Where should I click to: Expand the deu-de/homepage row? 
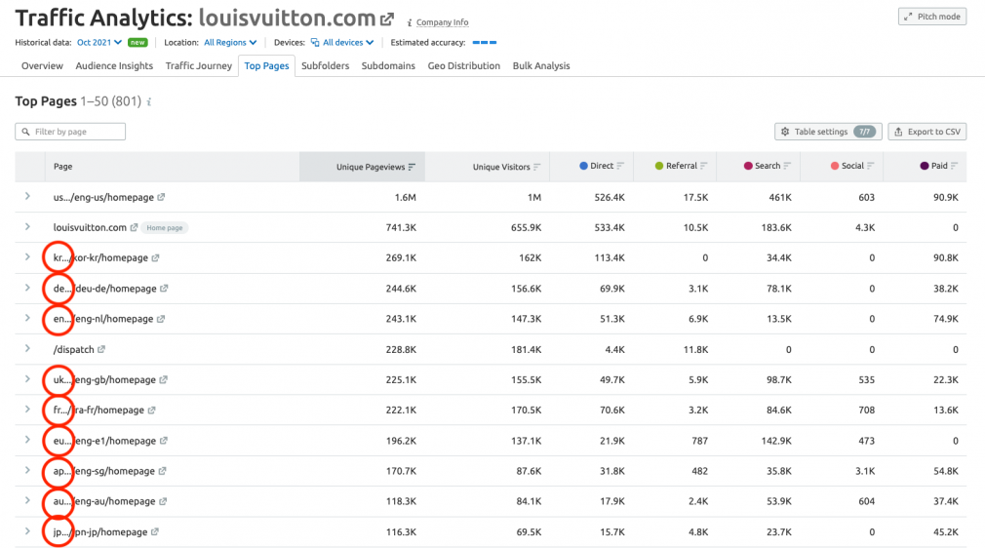[x=27, y=288]
